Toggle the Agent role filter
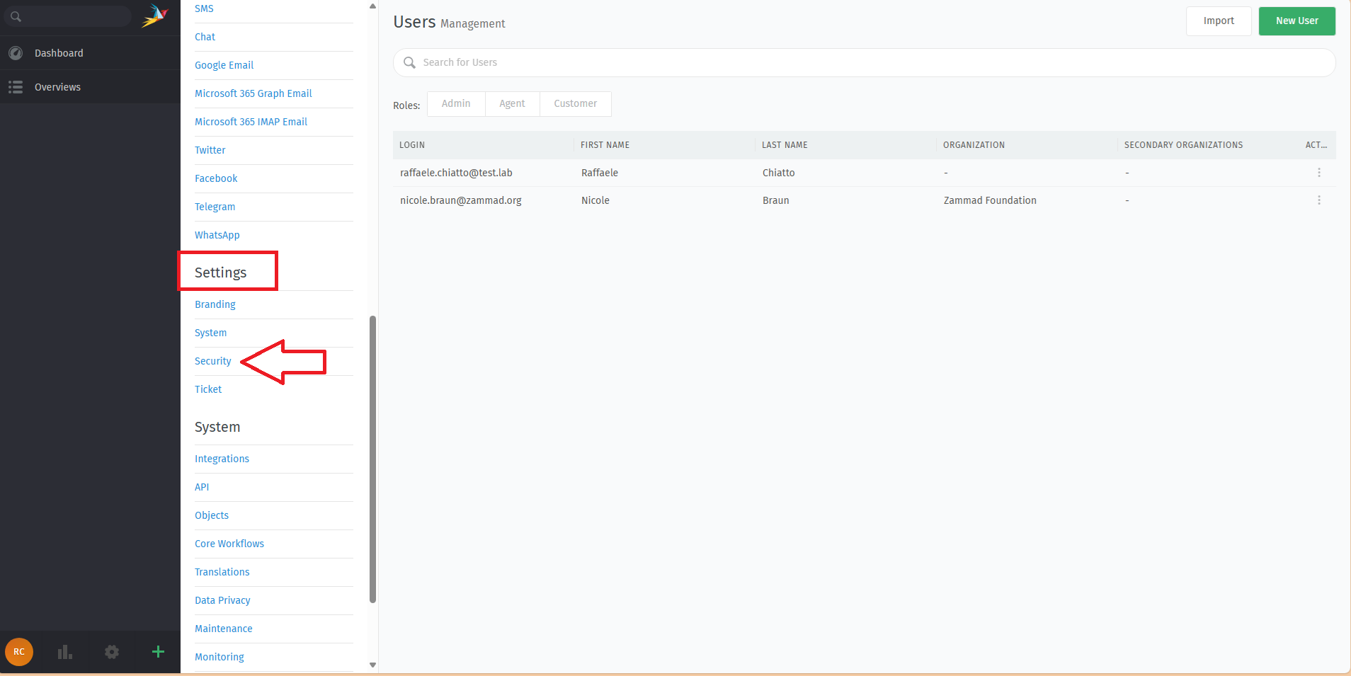The height and width of the screenshot is (676, 1351). point(512,103)
